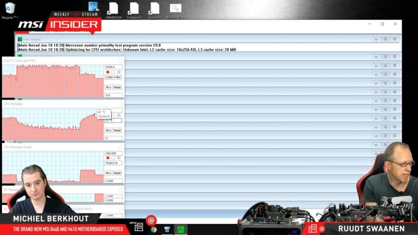Click Fit y in Core 5 Clock graph
The width and height of the screenshot is (418, 235).
[x=109, y=87]
